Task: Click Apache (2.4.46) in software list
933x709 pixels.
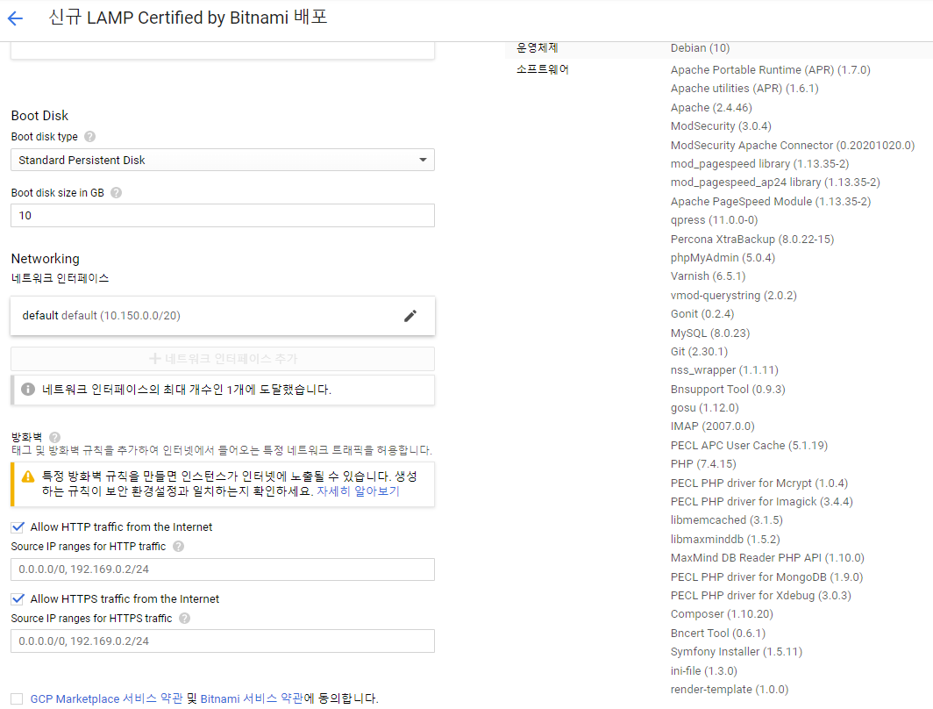Action: [711, 108]
